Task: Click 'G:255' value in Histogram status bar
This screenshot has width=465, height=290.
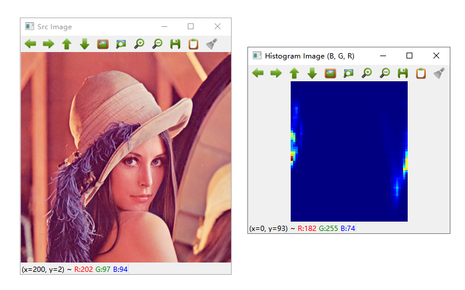Action: 328,229
